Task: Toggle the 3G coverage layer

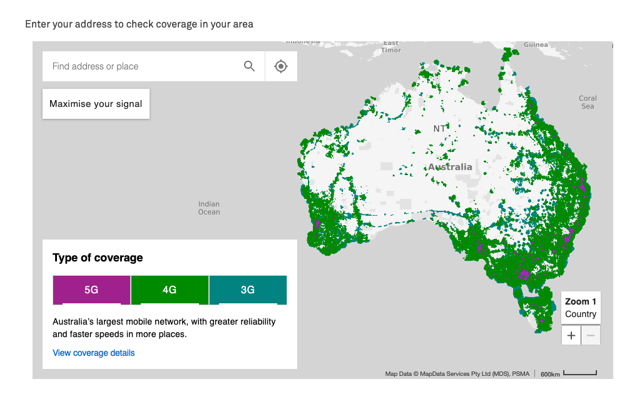Action: coord(248,290)
